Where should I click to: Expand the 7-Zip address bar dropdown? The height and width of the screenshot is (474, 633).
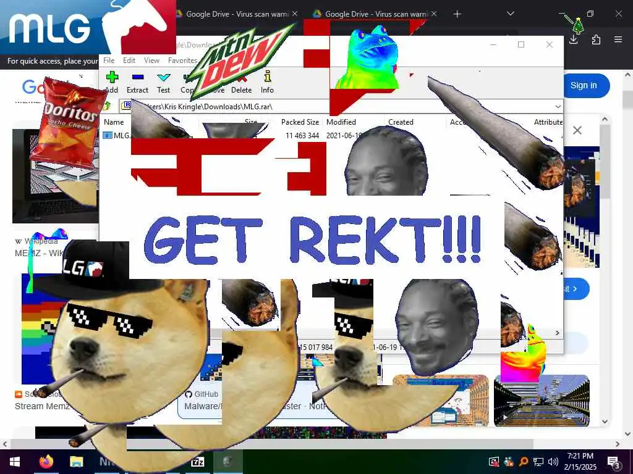coord(558,106)
